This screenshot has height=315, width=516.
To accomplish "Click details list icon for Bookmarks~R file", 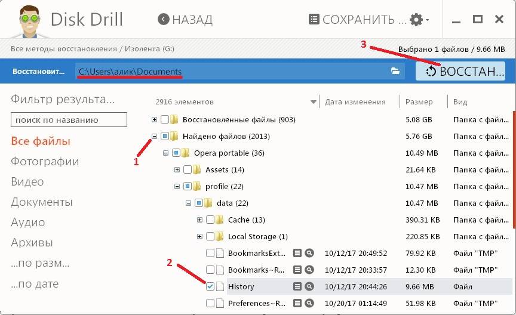I will [x=297, y=270].
